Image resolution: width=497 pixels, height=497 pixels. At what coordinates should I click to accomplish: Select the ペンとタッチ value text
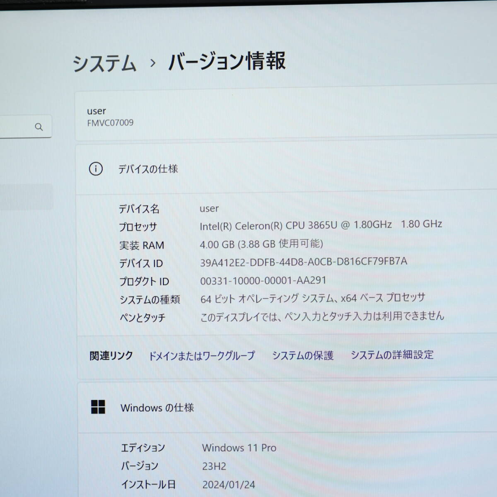tap(322, 316)
